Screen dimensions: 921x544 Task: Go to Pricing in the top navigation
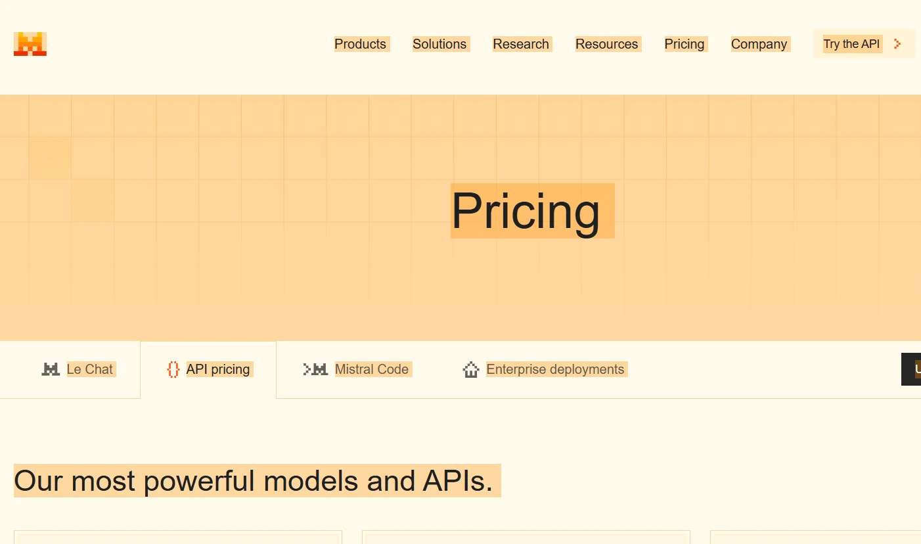[684, 44]
